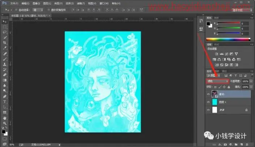Open the status bar info arrow

tap(60, 145)
